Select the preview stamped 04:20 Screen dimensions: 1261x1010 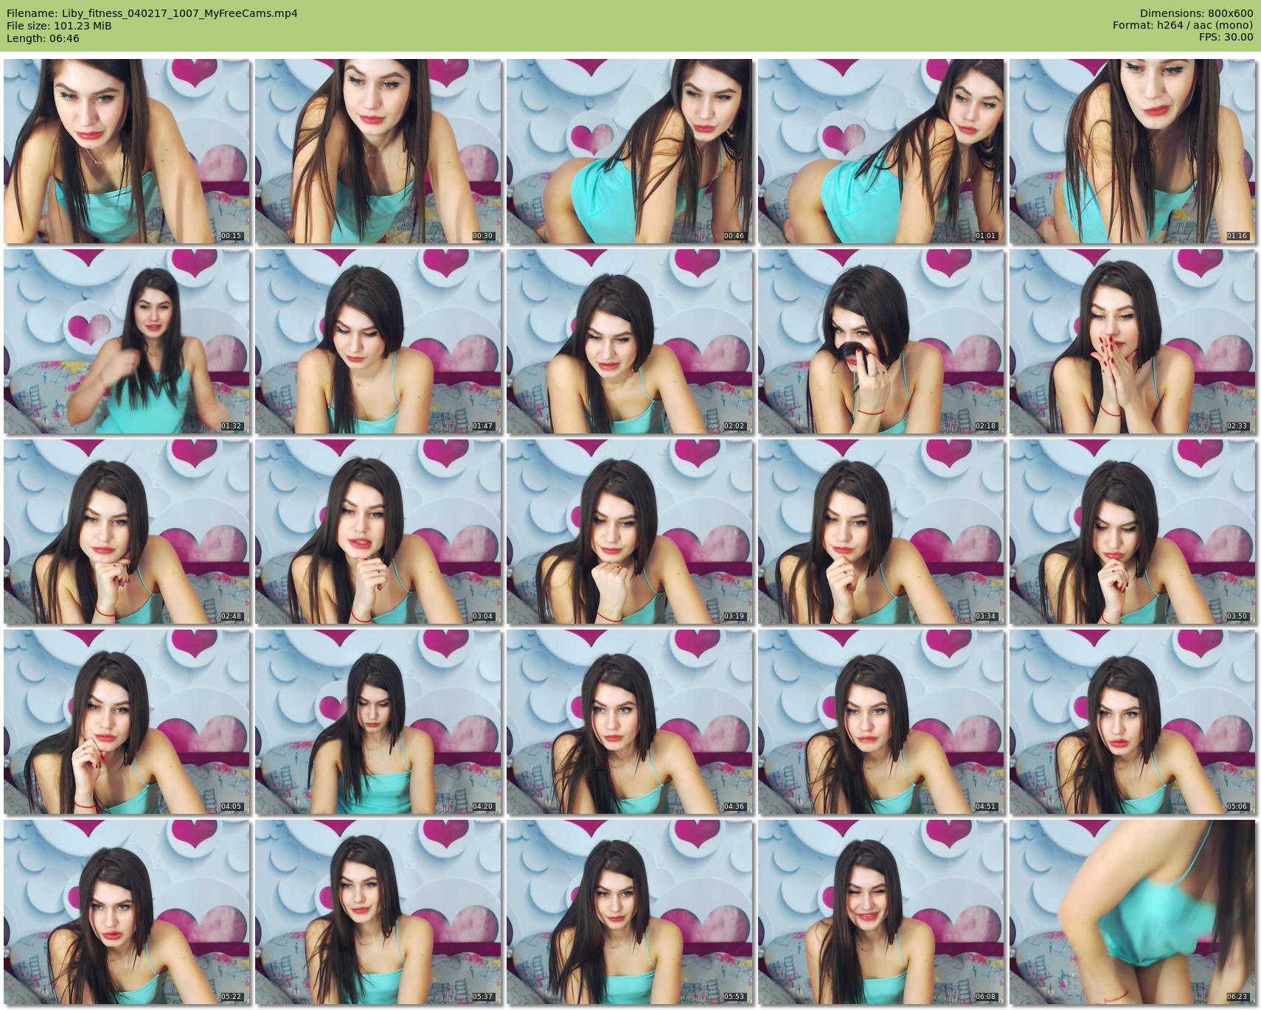click(378, 722)
